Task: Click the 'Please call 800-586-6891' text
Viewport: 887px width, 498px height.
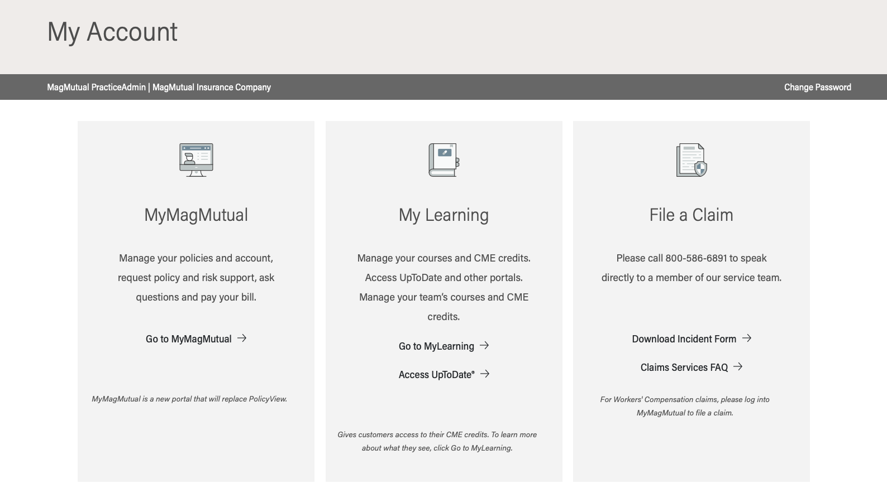Action: click(692, 268)
